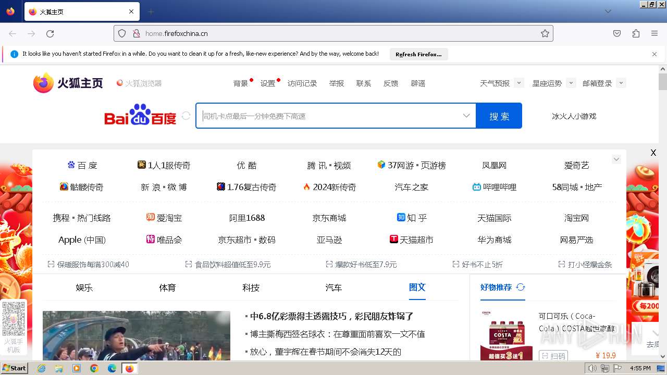Bookmark this page with the star icon

coord(545,33)
